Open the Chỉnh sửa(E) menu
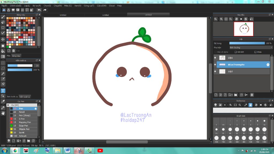Screen dimensions: 274x154 click(x=16, y=6)
